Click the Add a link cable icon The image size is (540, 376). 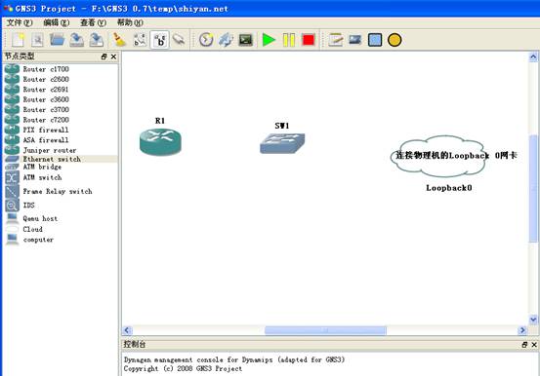click(x=179, y=40)
